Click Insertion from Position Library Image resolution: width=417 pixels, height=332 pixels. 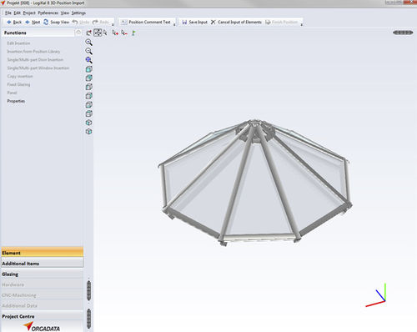tap(33, 52)
